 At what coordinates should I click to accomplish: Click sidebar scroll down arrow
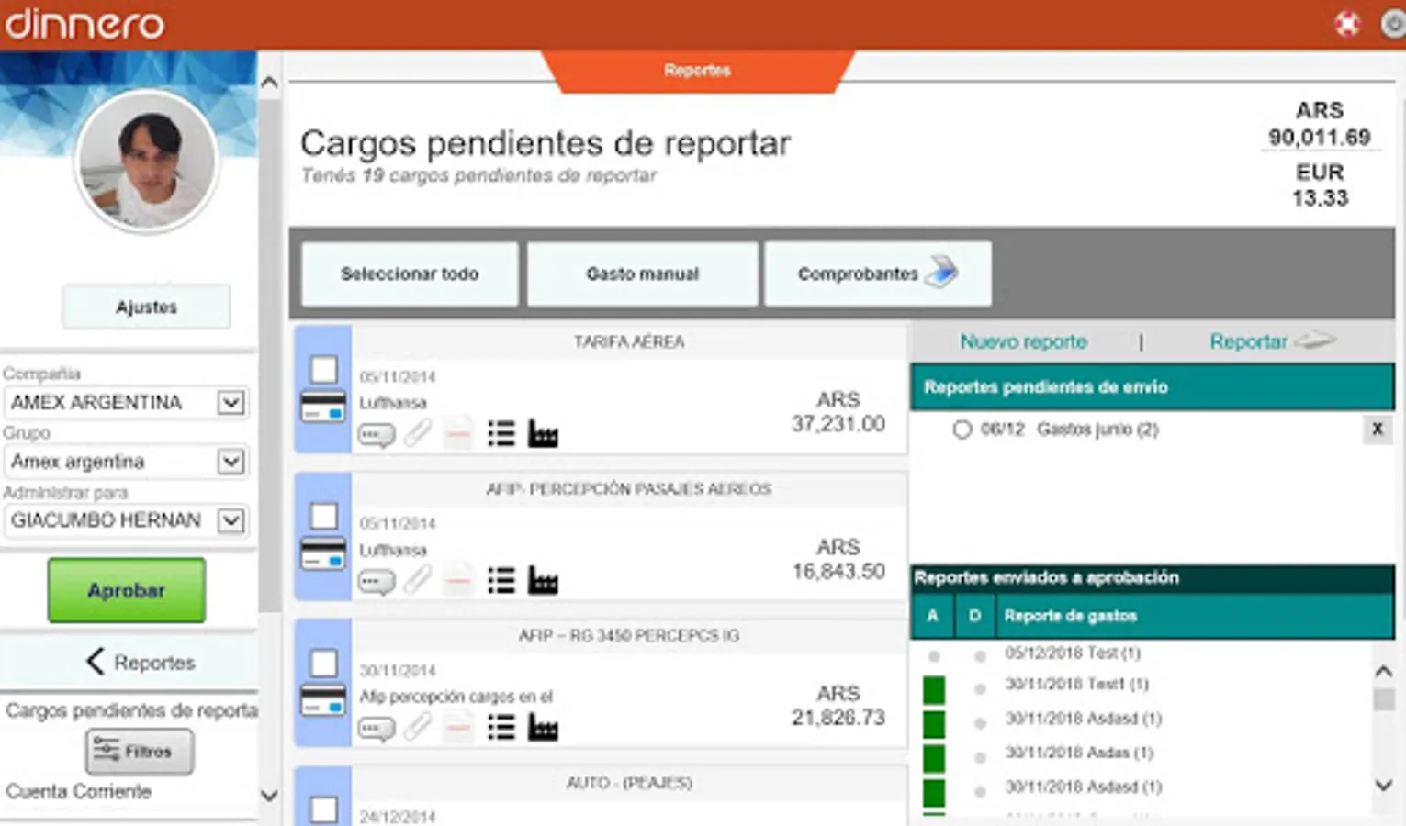[x=269, y=795]
